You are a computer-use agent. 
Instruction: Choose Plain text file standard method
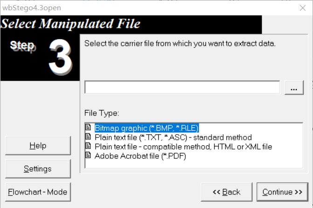(x=173, y=137)
